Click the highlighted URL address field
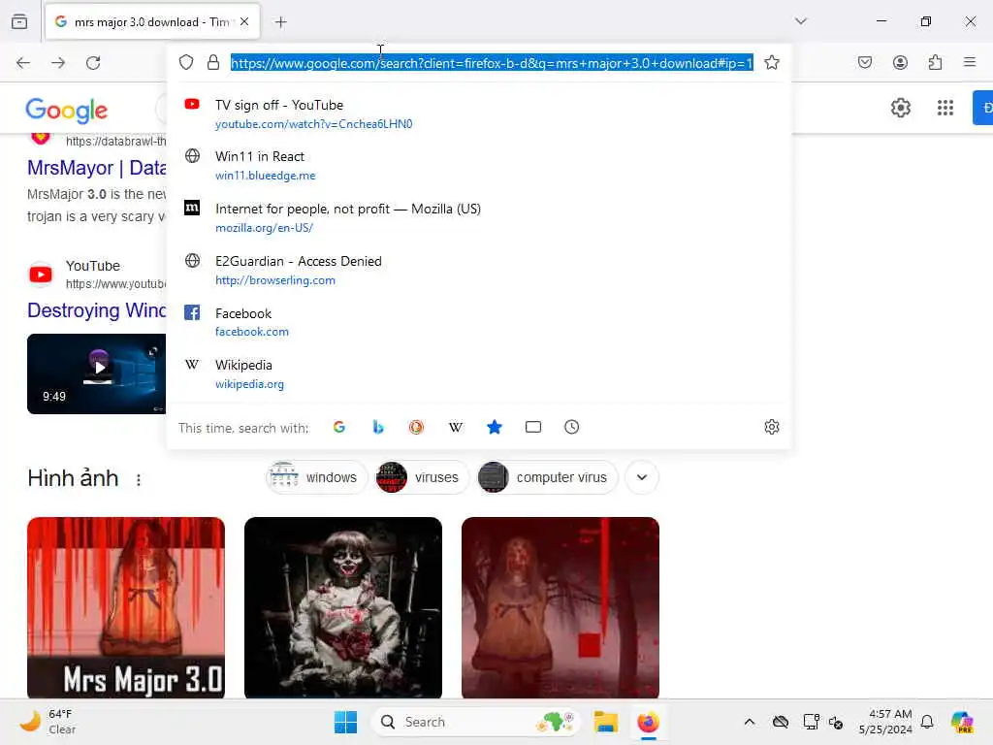Viewport: 993px width, 745px height. 492,63
